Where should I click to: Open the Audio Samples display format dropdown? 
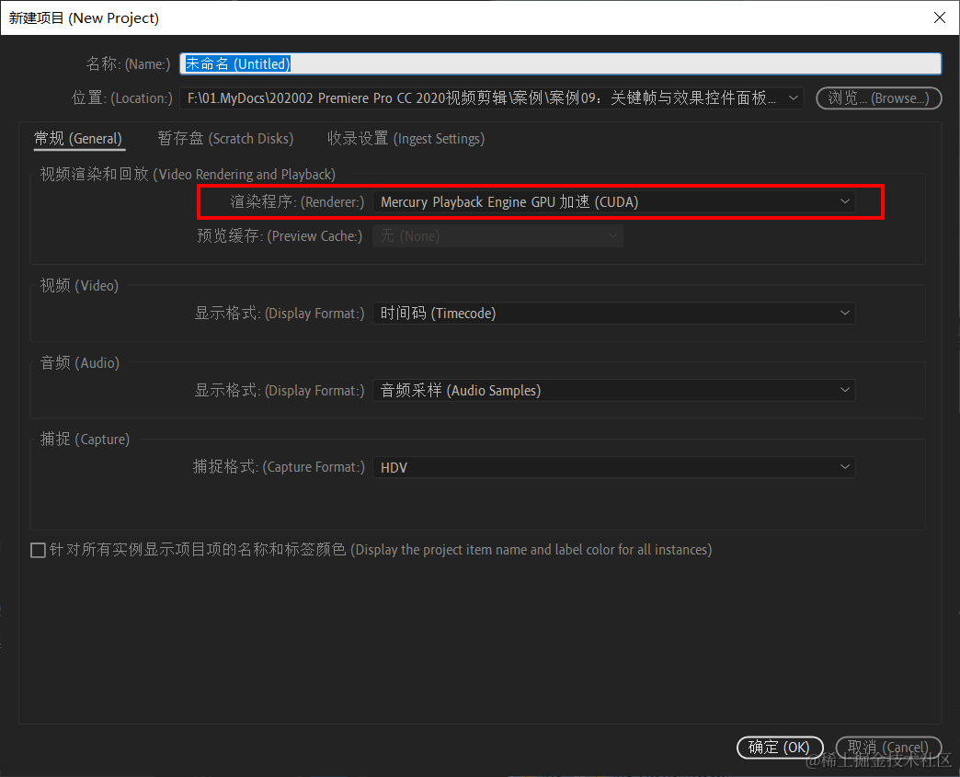click(613, 390)
